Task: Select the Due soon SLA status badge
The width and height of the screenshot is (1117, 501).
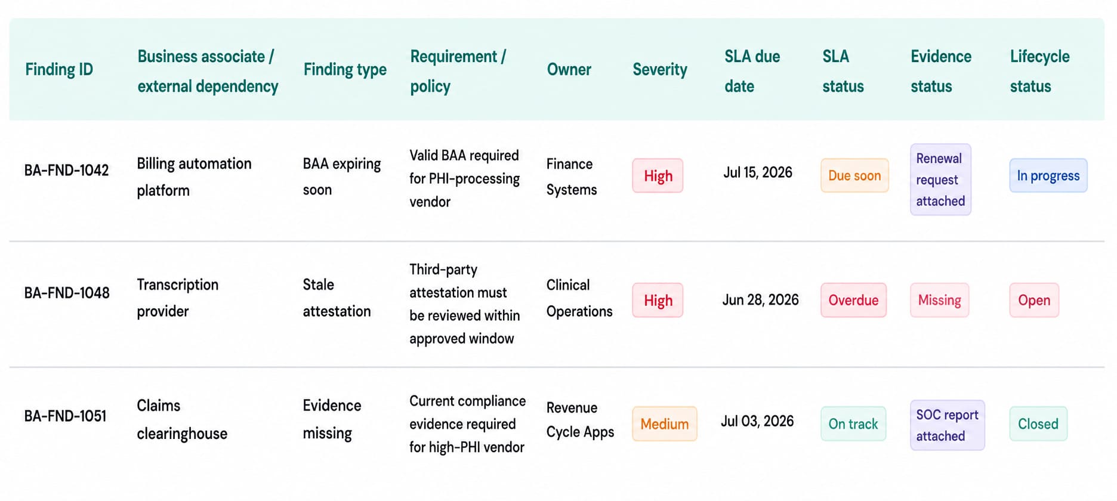Action: click(854, 175)
